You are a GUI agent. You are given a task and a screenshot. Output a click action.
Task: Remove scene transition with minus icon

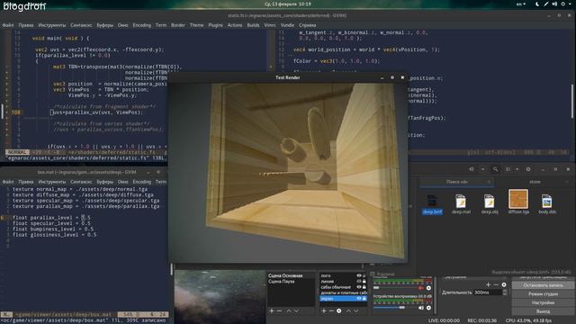pos(496,284)
